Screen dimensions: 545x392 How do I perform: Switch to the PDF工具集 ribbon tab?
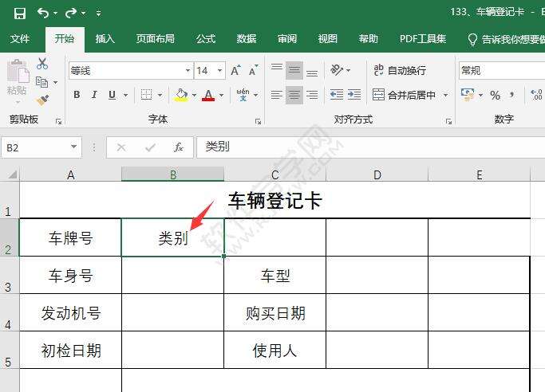click(x=423, y=38)
